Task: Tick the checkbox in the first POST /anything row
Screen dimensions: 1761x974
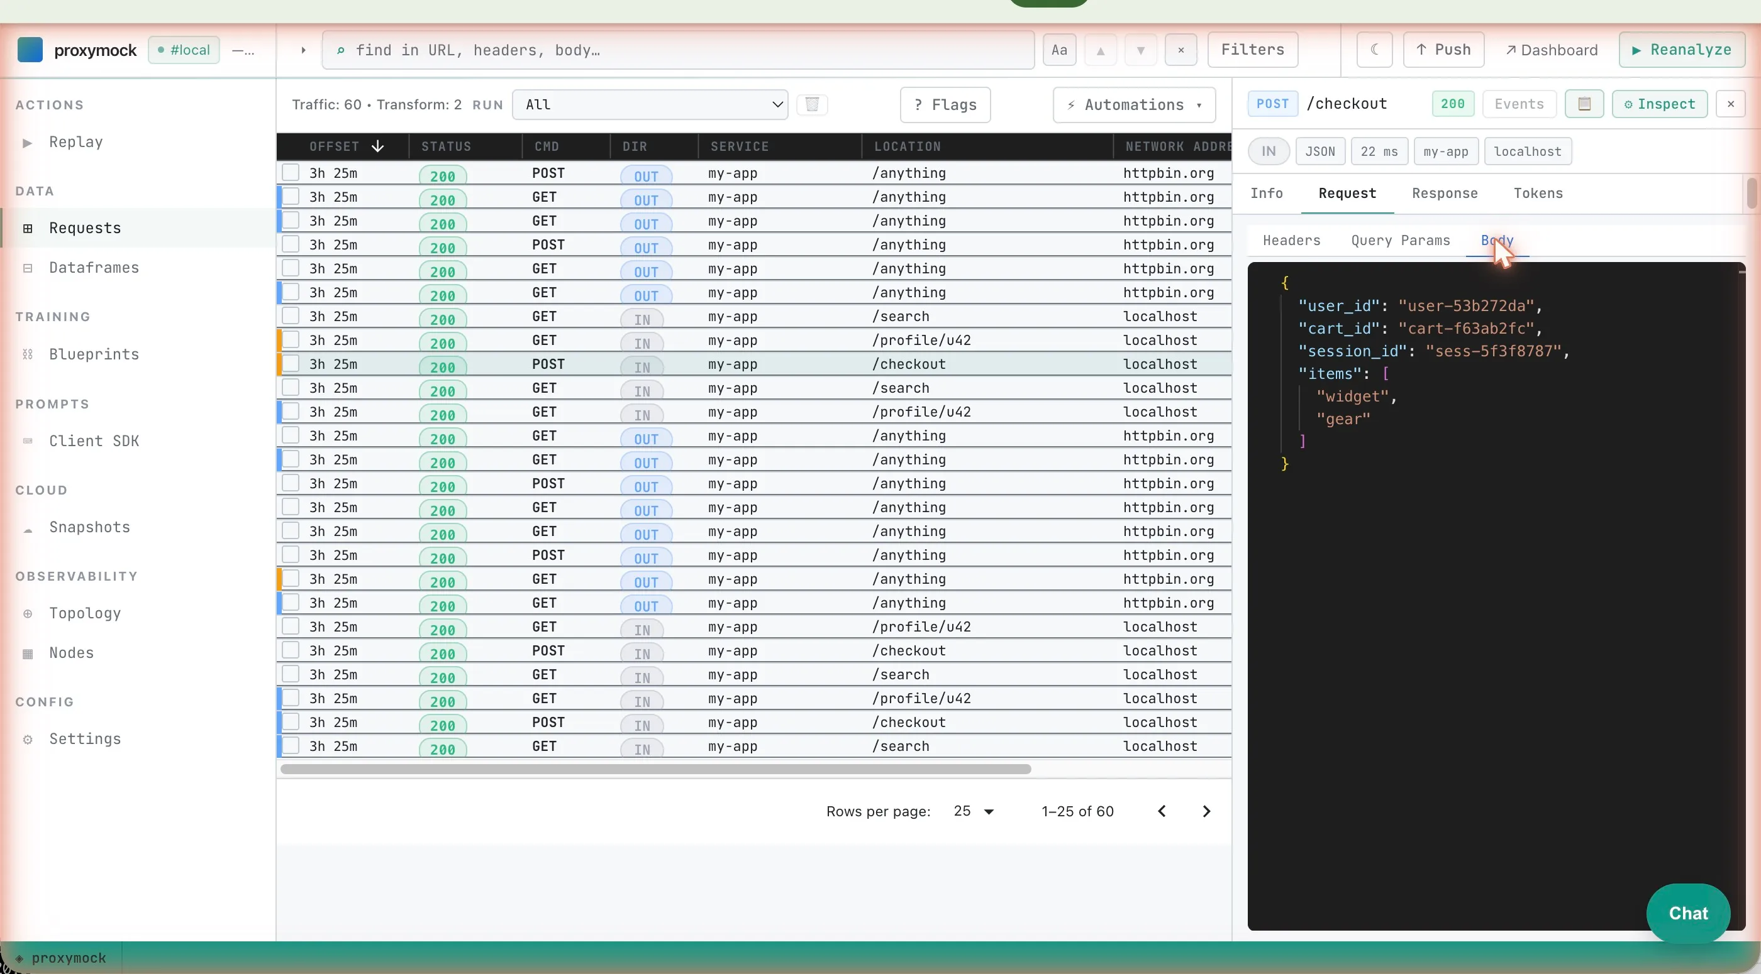Action: pyautogui.click(x=291, y=172)
